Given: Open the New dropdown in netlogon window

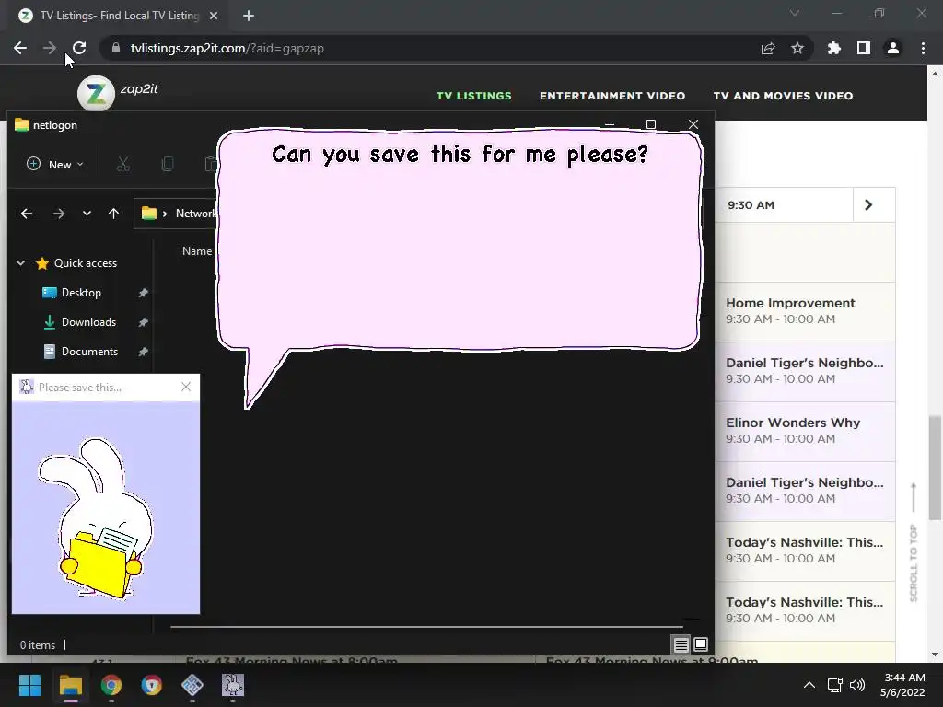Looking at the screenshot, I should pyautogui.click(x=55, y=164).
